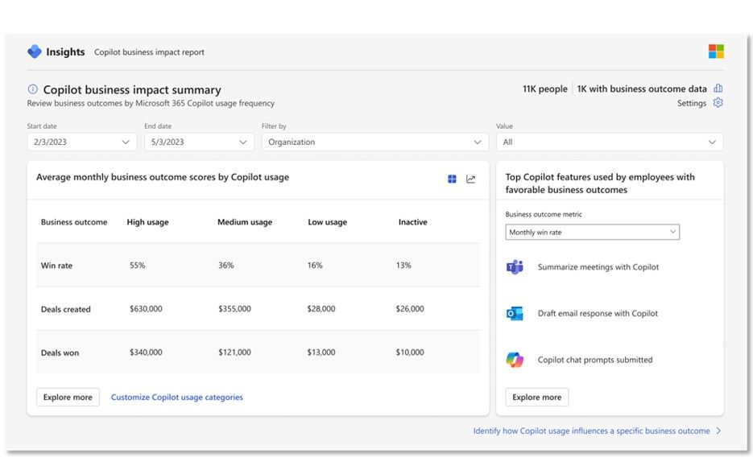This screenshot has width=753, height=470.
Task: Expand the Filter by Organization dropdown
Action: point(374,142)
